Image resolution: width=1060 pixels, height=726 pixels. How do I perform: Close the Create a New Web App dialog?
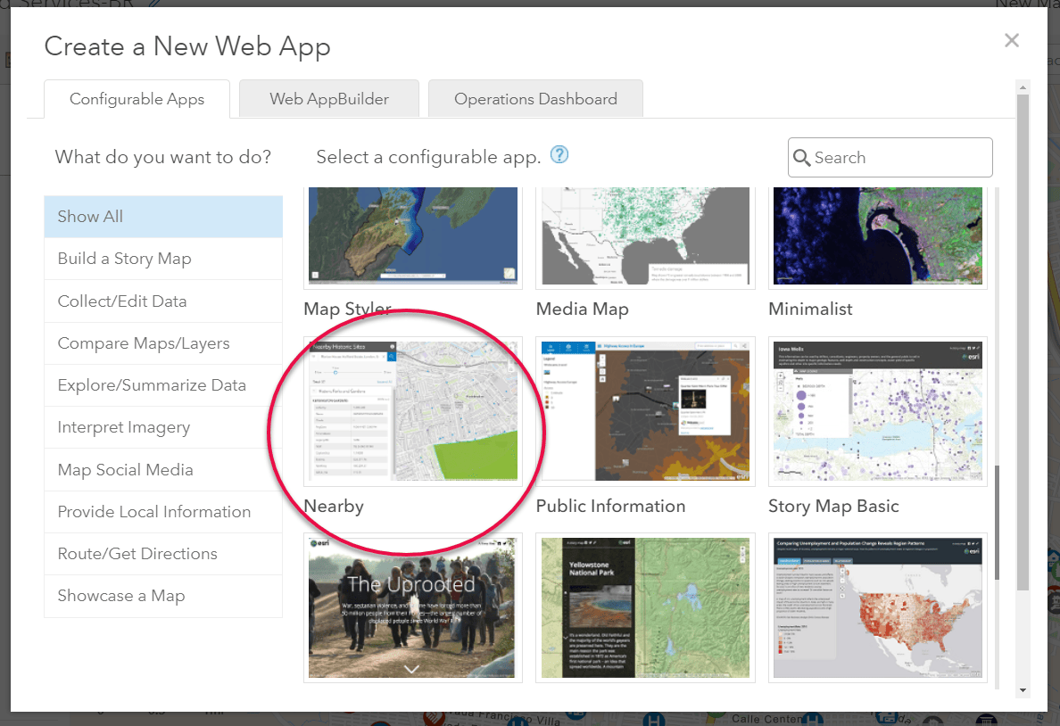pos(1011,40)
